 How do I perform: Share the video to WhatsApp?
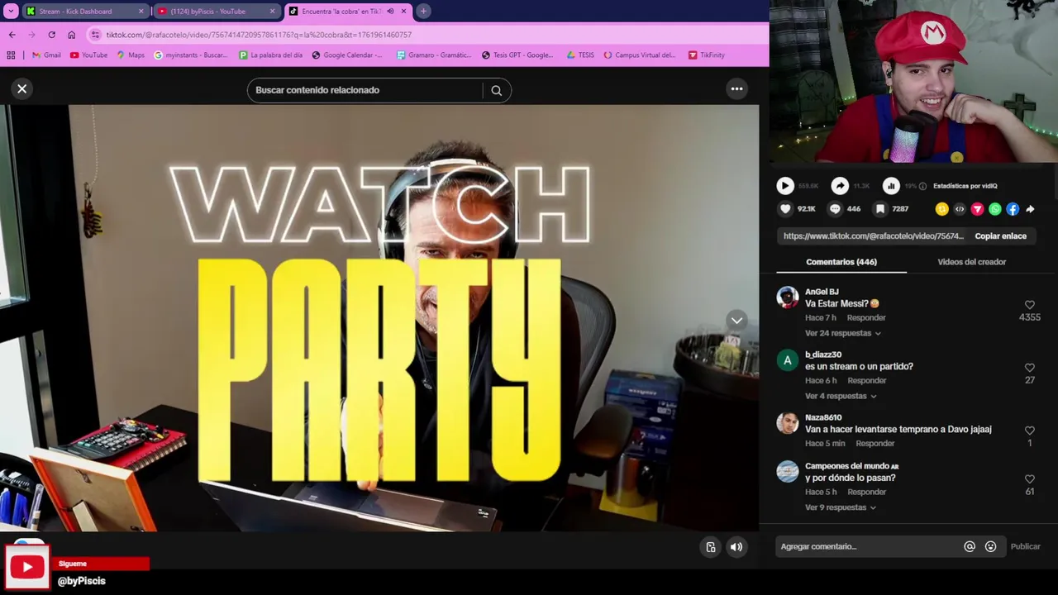pos(995,209)
